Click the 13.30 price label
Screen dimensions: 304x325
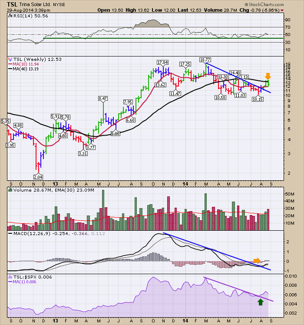223,77
